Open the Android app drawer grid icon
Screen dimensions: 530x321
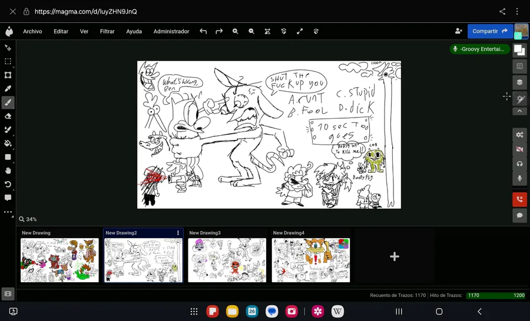point(194,311)
